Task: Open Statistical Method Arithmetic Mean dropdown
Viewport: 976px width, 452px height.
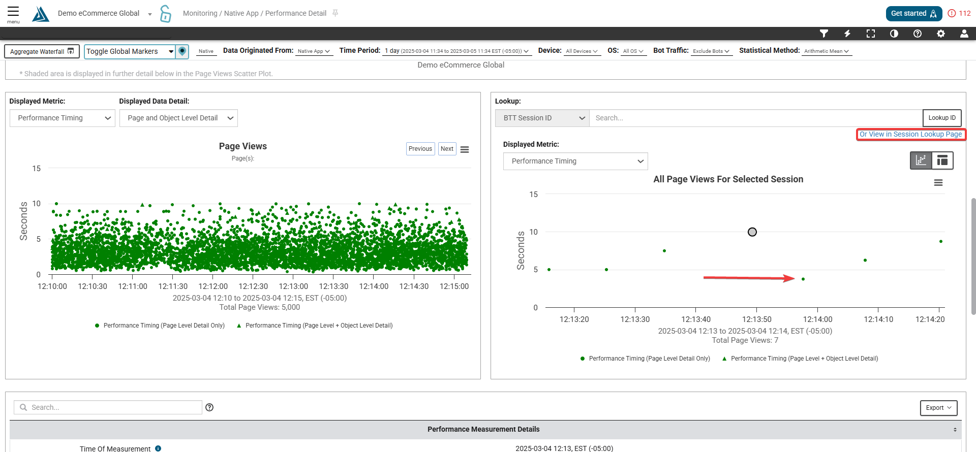Action: 827,51
